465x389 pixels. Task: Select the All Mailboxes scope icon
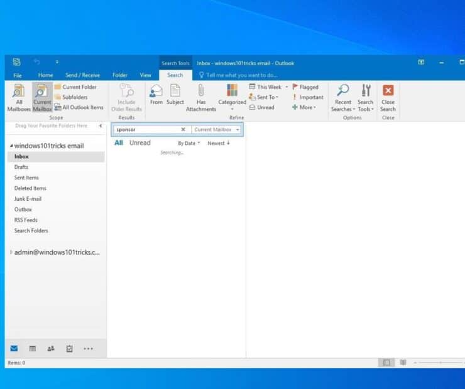point(19,97)
